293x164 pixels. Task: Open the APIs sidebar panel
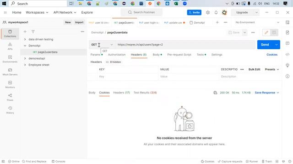click(10, 46)
